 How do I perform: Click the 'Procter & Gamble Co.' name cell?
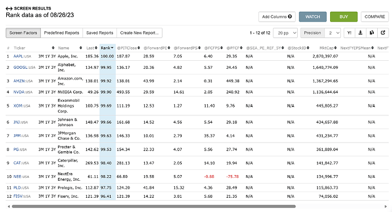[x=69, y=149]
